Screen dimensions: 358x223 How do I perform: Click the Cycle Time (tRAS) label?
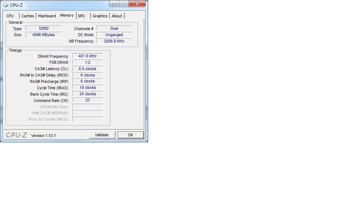(53, 88)
